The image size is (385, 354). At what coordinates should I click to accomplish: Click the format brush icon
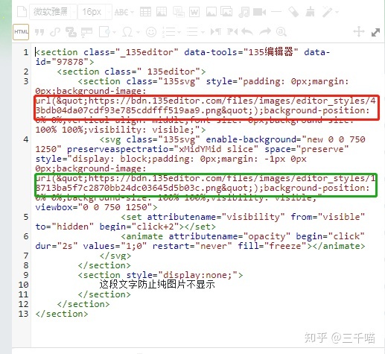310,12
